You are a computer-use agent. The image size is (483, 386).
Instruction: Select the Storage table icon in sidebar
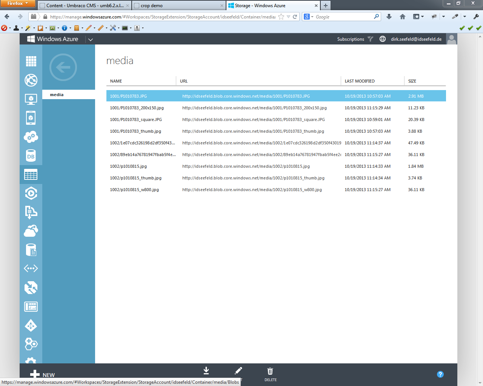point(31,175)
